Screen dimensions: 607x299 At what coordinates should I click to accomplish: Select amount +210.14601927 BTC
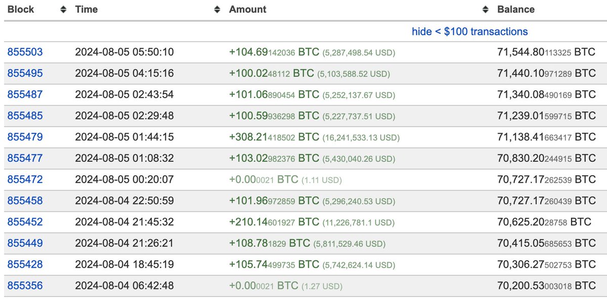(274, 222)
